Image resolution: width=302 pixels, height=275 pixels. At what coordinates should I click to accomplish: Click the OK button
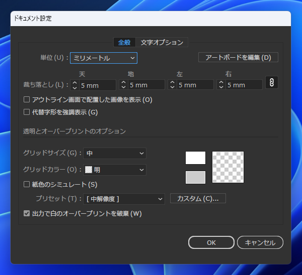click(211, 242)
